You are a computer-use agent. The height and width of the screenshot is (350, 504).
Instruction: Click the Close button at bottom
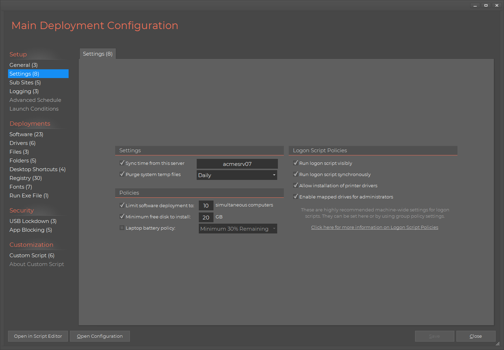(x=476, y=336)
